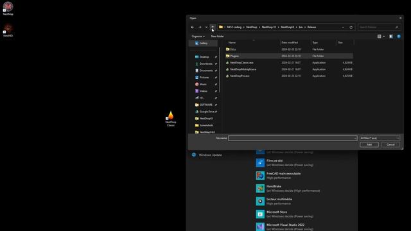Toggle the preview pane
This screenshot has height=231, width=411.
tap(391, 37)
